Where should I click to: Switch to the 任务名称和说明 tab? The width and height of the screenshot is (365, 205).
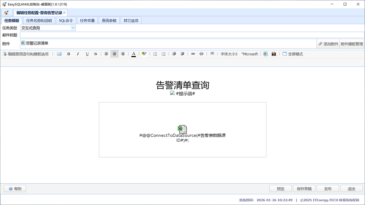[x=39, y=20]
